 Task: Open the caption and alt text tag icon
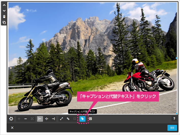click(82, 119)
